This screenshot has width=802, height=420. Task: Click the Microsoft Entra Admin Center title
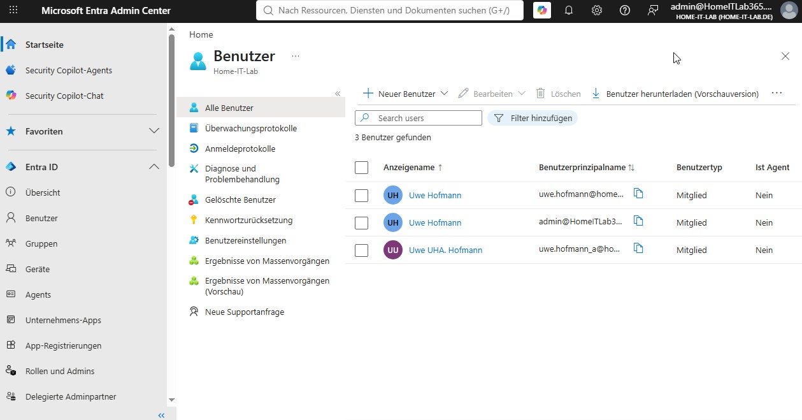pyautogui.click(x=106, y=10)
